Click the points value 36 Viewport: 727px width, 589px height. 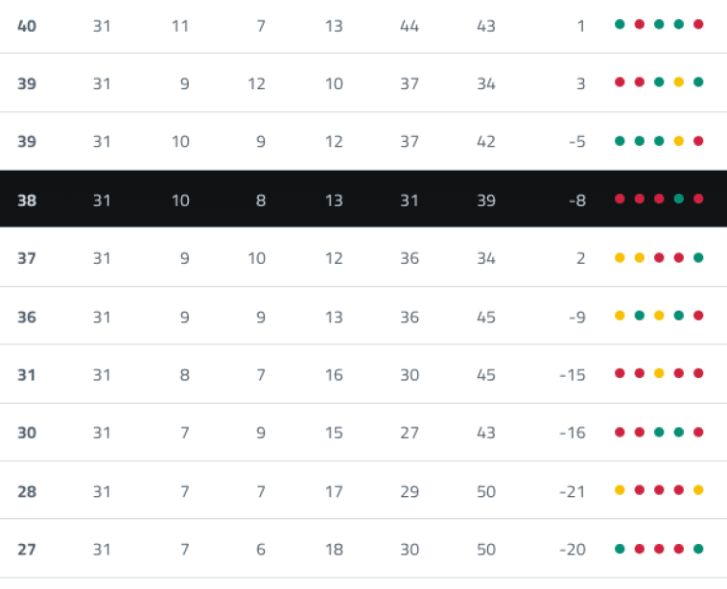(27, 317)
